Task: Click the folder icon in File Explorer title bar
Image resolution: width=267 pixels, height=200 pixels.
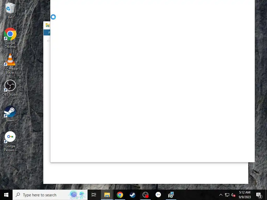Action: pos(47,25)
